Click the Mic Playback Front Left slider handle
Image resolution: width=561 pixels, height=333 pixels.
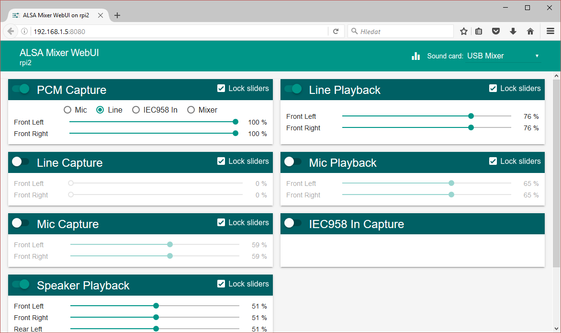[451, 183]
